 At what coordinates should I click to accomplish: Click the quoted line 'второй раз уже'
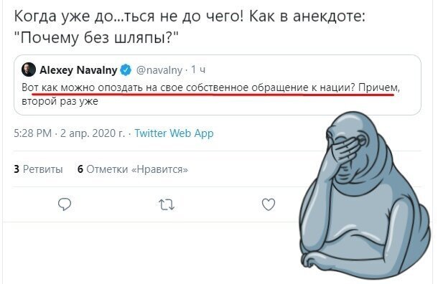(60, 101)
